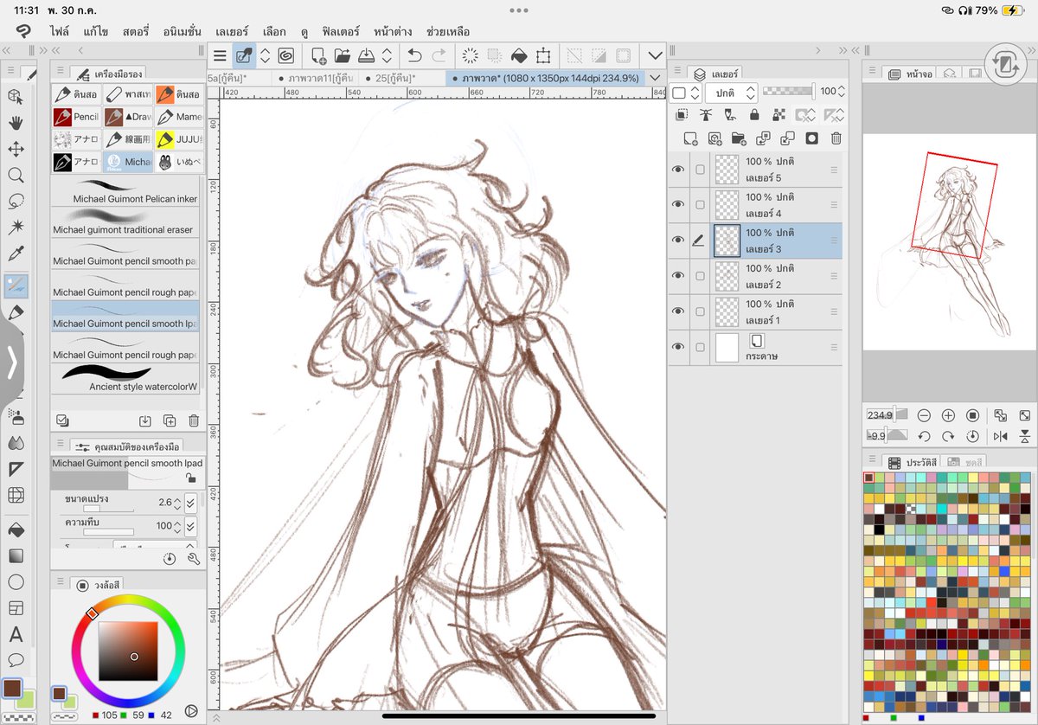Click the Rotate left icon in navigator
1038x725 pixels.
924,436
